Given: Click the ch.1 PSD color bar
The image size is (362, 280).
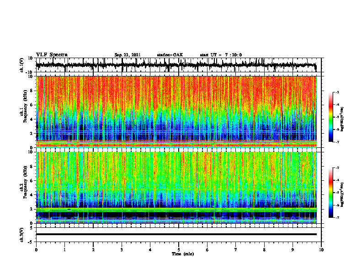Looking at the screenshot, I should pyautogui.click(x=331, y=117).
